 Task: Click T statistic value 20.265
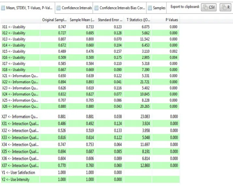pos(145,106)
